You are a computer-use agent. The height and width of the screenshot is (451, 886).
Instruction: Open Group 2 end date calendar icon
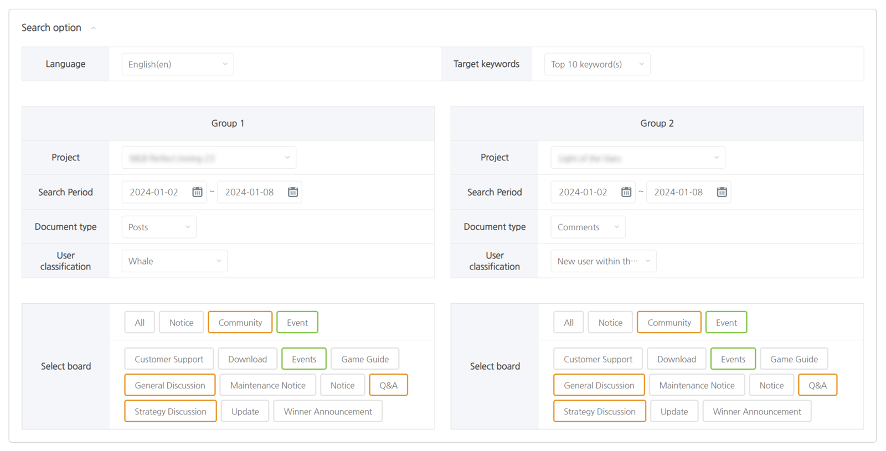click(x=722, y=192)
